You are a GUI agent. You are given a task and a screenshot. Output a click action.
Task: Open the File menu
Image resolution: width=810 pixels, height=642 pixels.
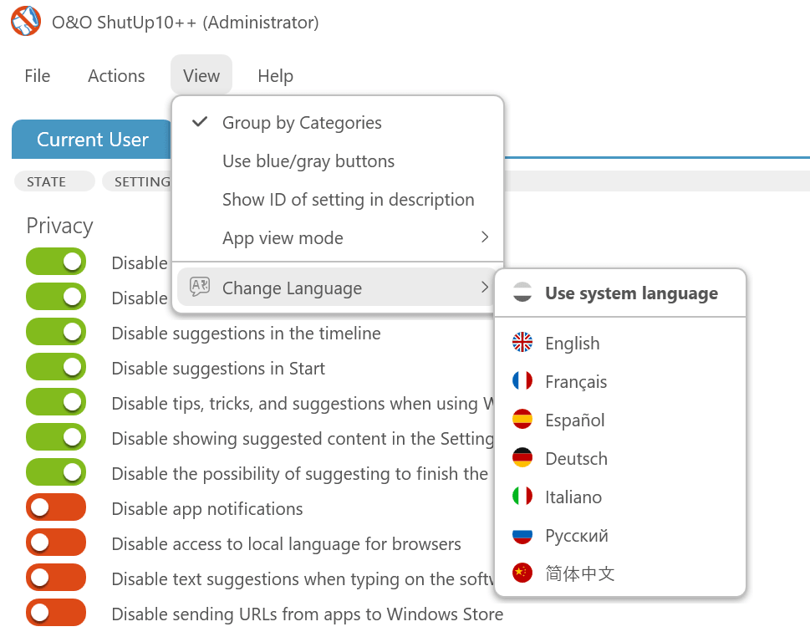coord(37,76)
